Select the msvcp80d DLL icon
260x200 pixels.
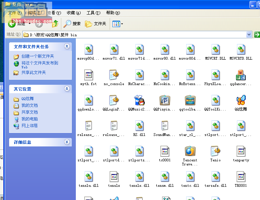click(x=89, y=49)
